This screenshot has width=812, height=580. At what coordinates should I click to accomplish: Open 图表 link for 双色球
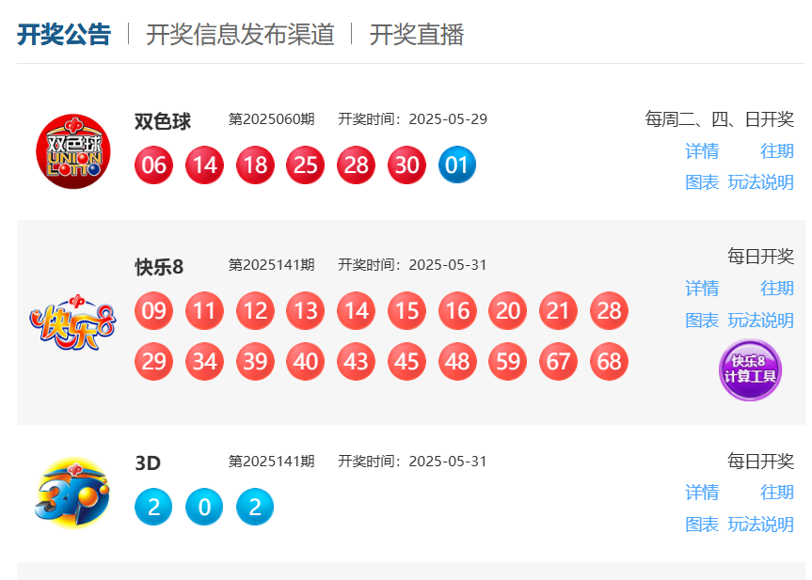[702, 182]
